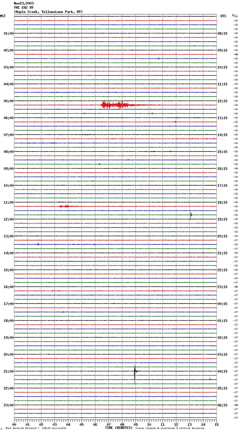Click the '18:00' MST time label
Viewport: 239px width, 432px height.
point(8,321)
